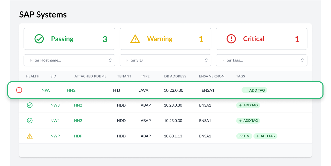Click the passing health icon in NW4 row
Screen dimensions: 331x166
pyautogui.click(x=30, y=120)
